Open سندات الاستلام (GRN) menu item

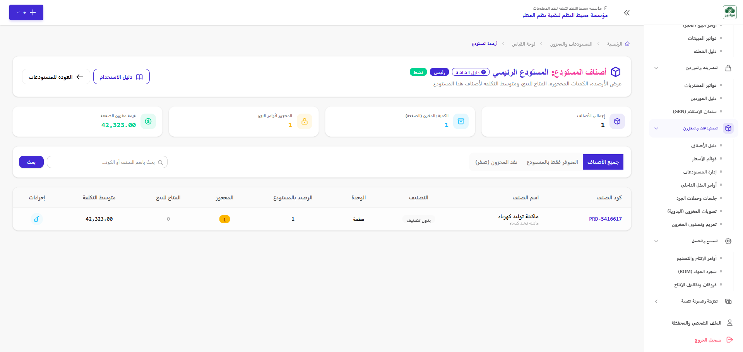[x=694, y=112]
